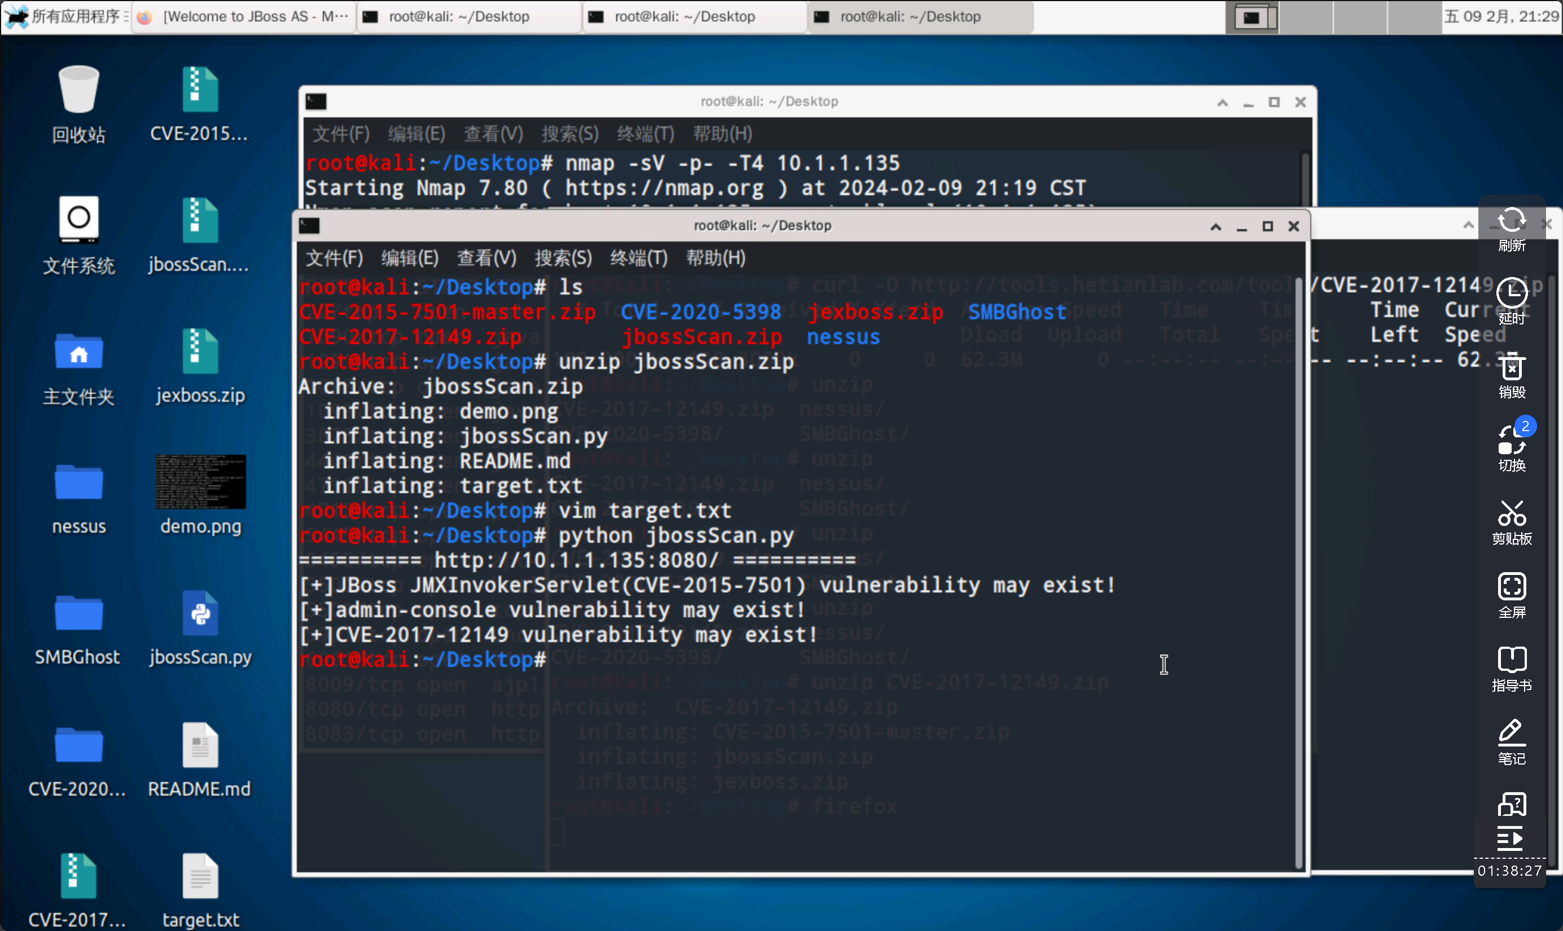Image resolution: width=1563 pixels, height=931 pixels.
Task: Select the demo.png thumbnail on desktop
Action: tap(200, 482)
